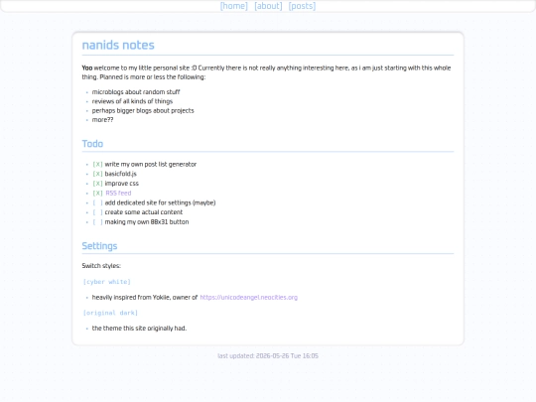The height and width of the screenshot is (402, 536).
Task: Click 'heavily inspired from Yokiie, owner of' text
Action: 145,298
